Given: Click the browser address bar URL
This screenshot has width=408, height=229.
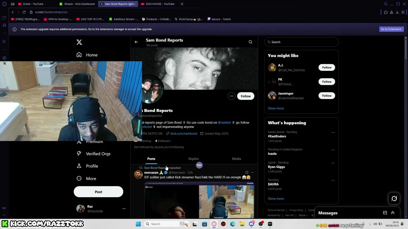Looking at the screenshot, I should coord(51,12).
